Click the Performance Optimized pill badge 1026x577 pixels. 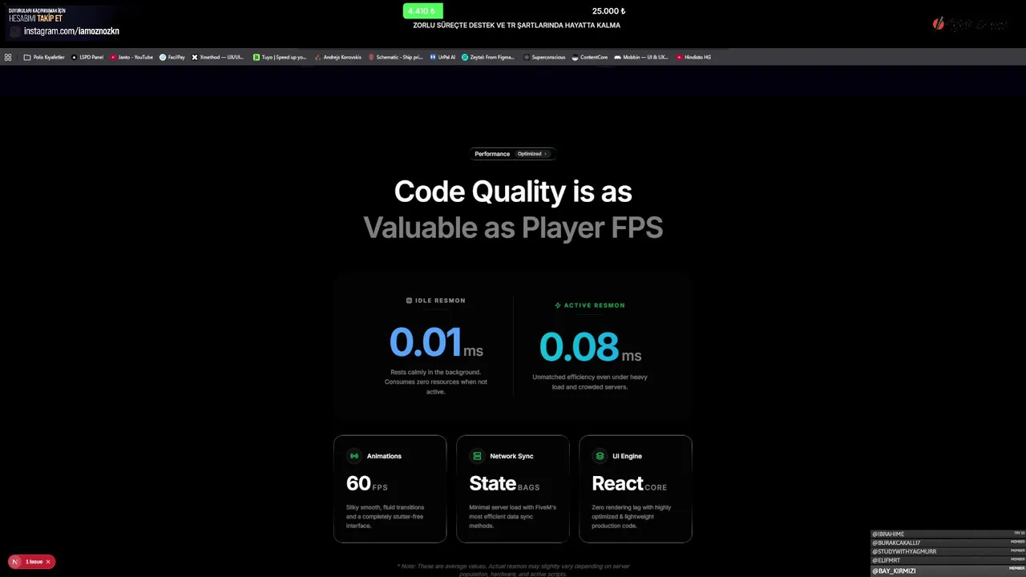click(513, 154)
